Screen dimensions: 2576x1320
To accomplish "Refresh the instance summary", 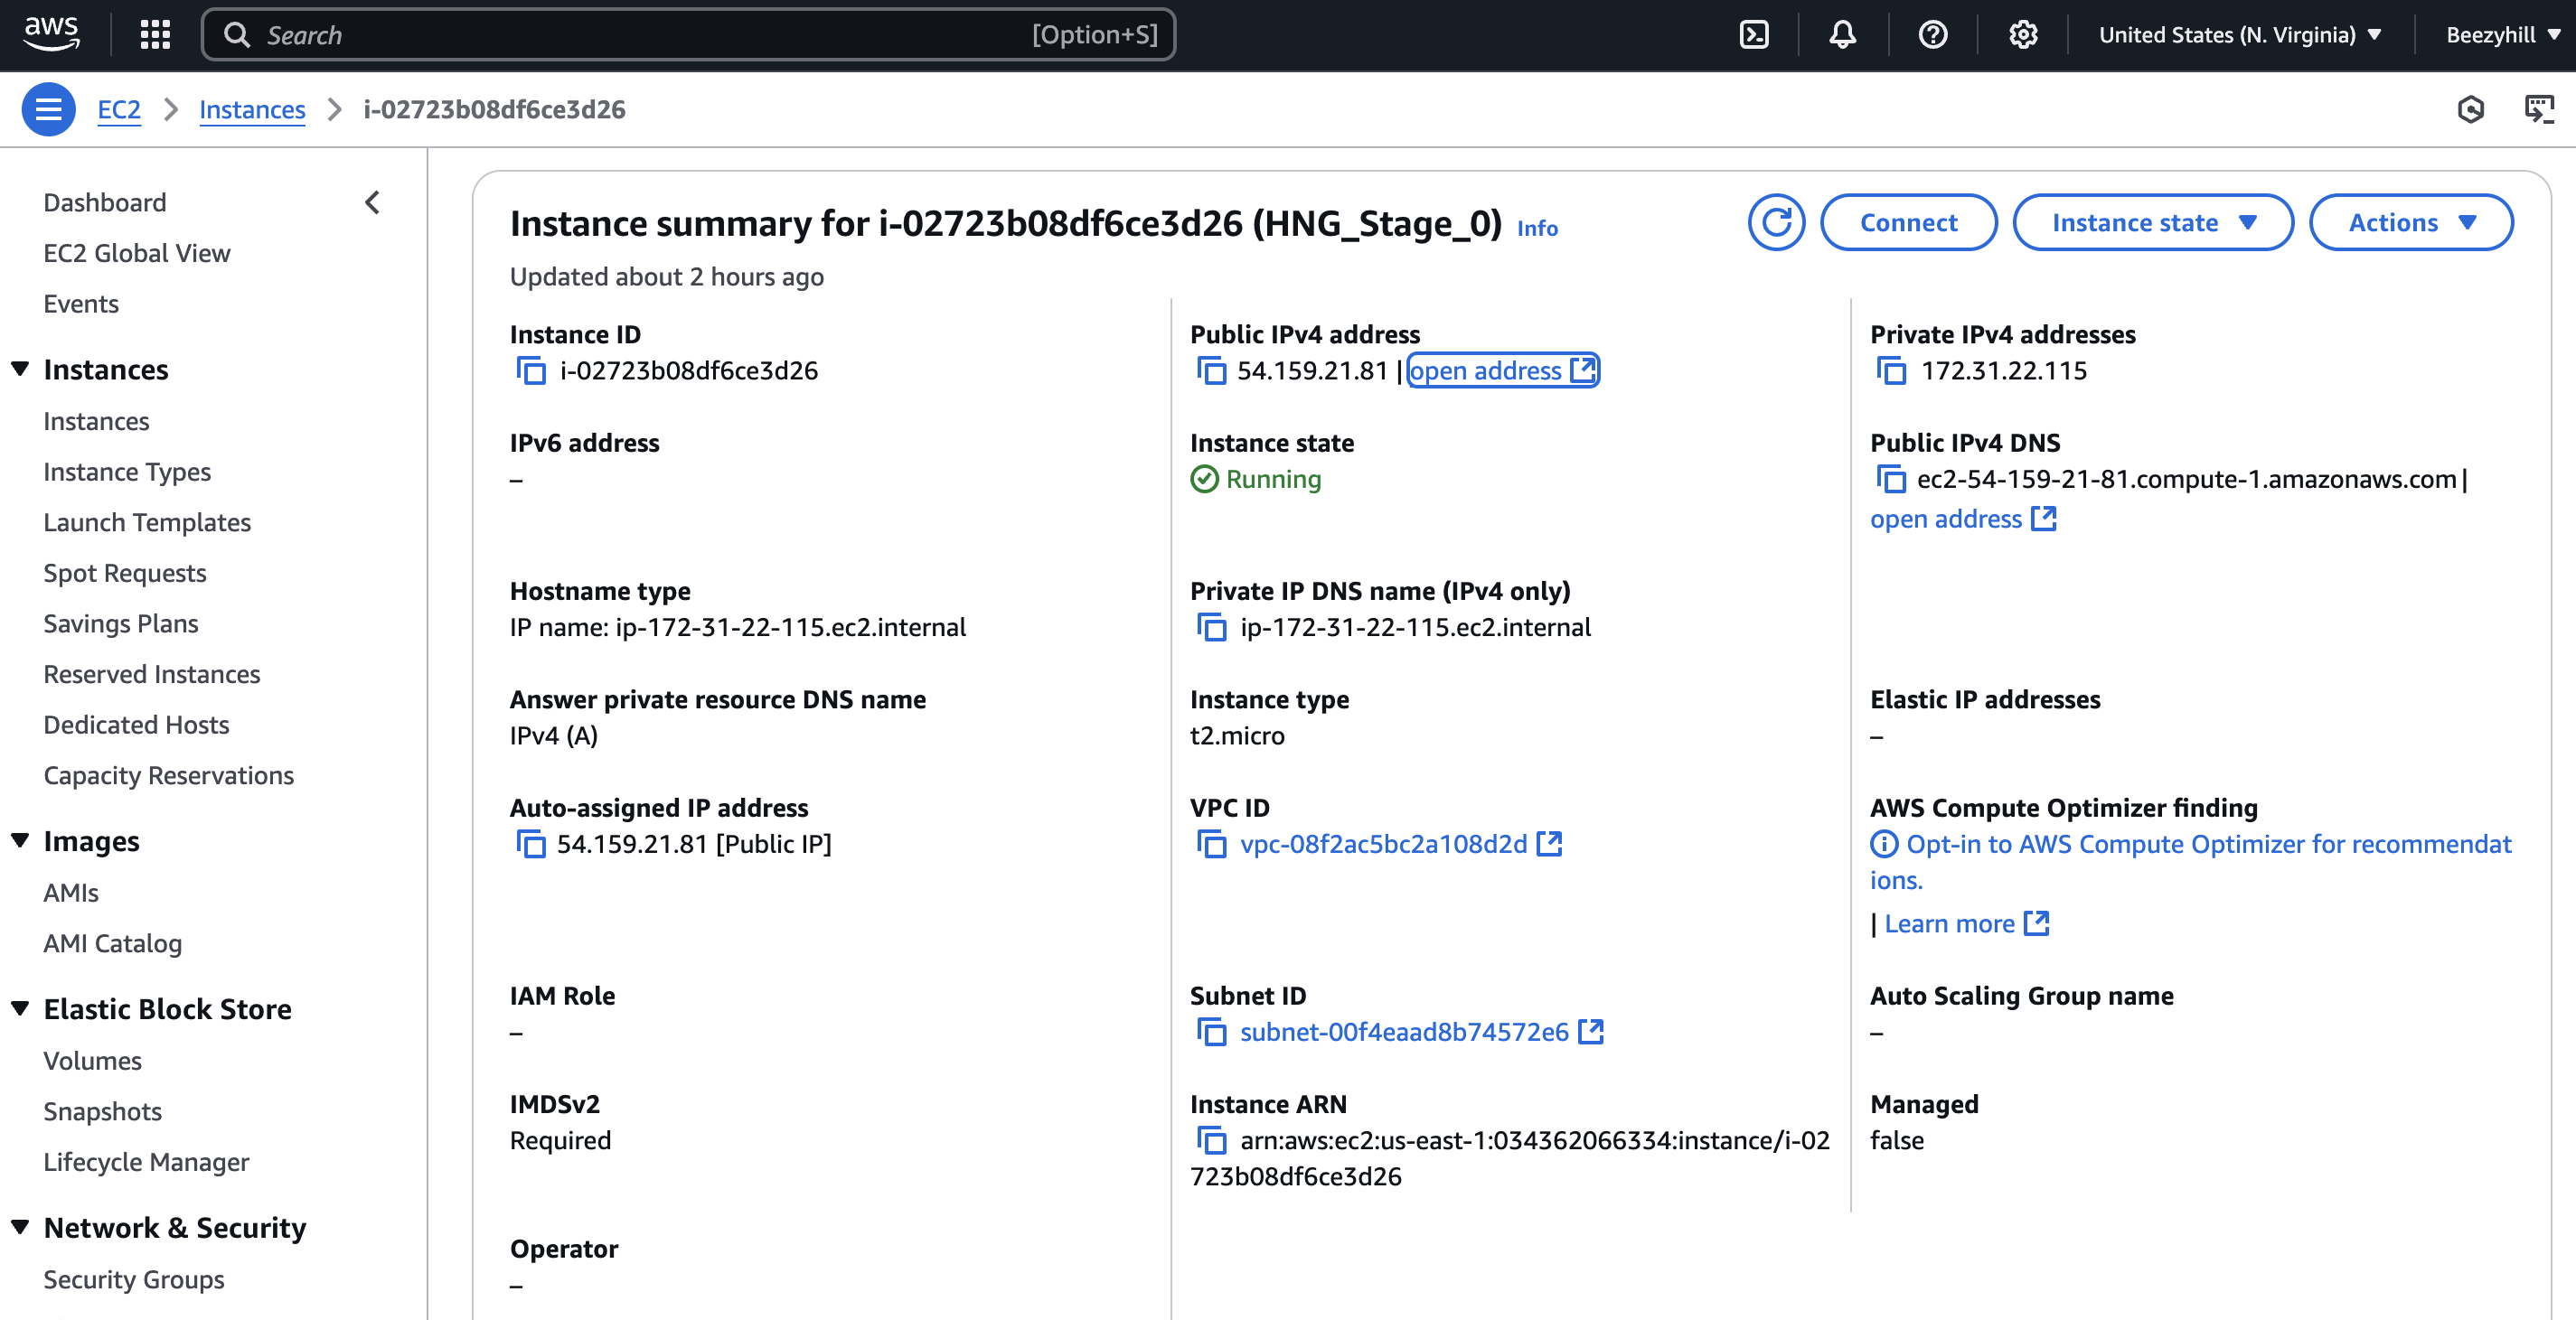I will tap(1776, 222).
